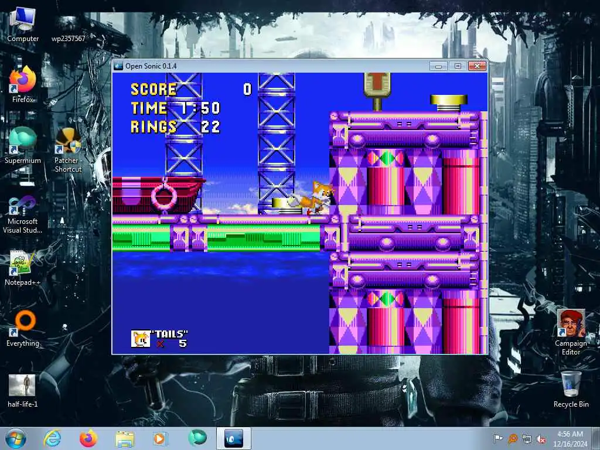Click the Show Desktop strip

click(596, 438)
